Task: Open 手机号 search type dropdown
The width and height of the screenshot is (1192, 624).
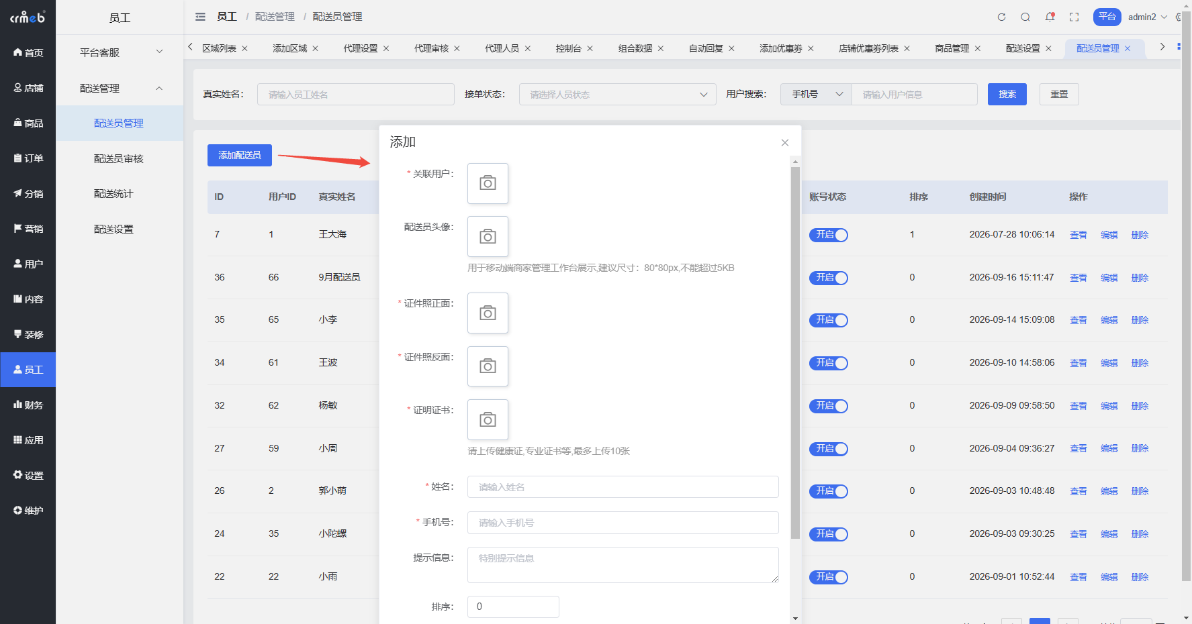Action: click(816, 95)
